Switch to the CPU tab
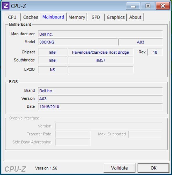Screen dimensions: 172x175 click(12, 17)
